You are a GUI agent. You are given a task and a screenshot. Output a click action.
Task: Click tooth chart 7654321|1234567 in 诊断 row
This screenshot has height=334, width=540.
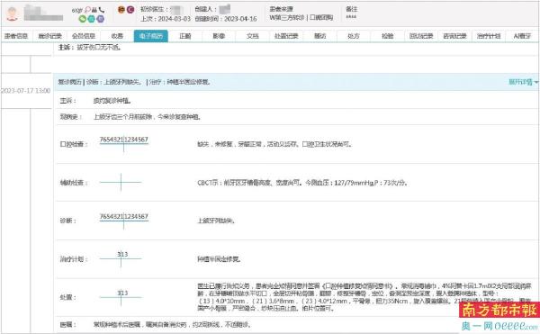pos(123,221)
